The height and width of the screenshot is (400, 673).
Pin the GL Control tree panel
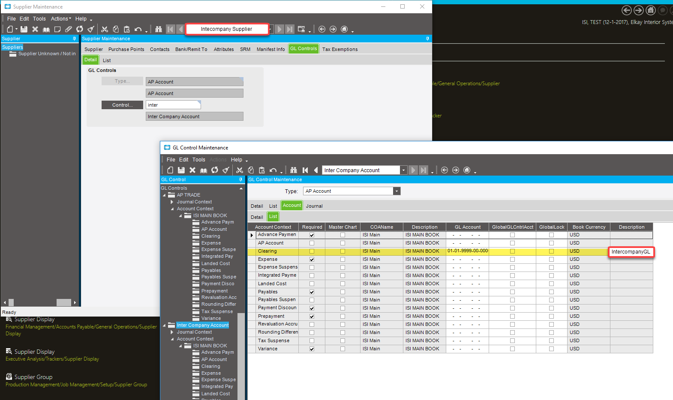coord(240,179)
